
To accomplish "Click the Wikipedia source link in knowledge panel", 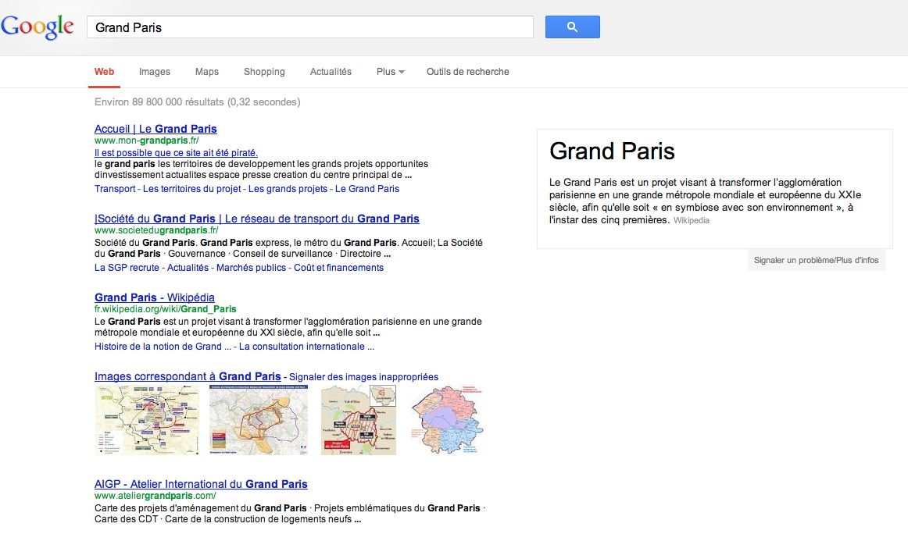I will coord(692,220).
